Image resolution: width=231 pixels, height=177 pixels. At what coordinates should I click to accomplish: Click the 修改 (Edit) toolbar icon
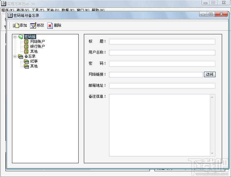pyautogui.click(x=33, y=25)
